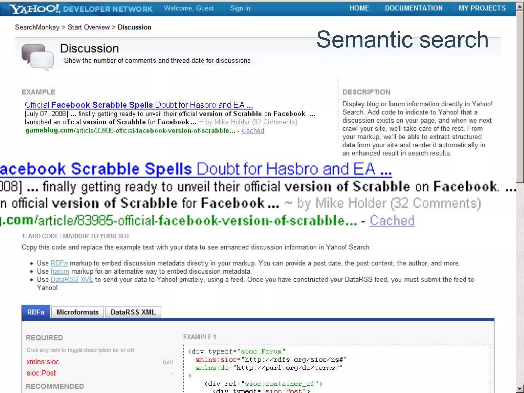Click the typeof="sioc:Forum" code line
The width and height of the screenshot is (524, 393).
click(x=236, y=352)
